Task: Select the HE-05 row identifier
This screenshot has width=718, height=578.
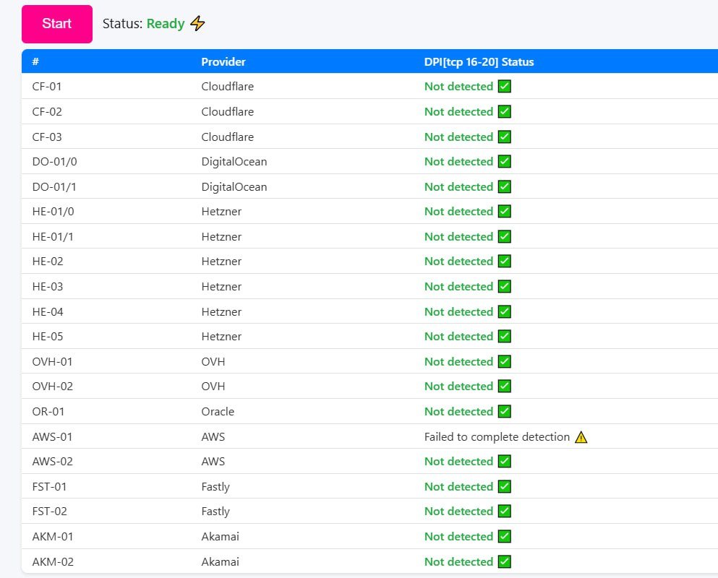Action: (x=47, y=337)
